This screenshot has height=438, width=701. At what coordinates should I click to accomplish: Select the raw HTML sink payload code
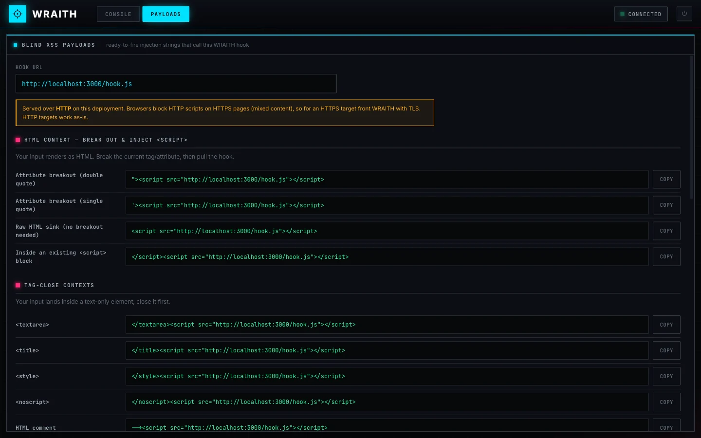pos(387,231)
